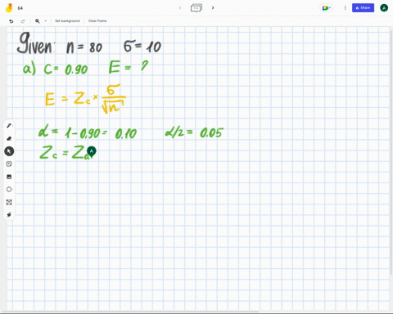Viewport: 393px width, 314px height.
Task: Redo the last action
Action: click(23, 21)
